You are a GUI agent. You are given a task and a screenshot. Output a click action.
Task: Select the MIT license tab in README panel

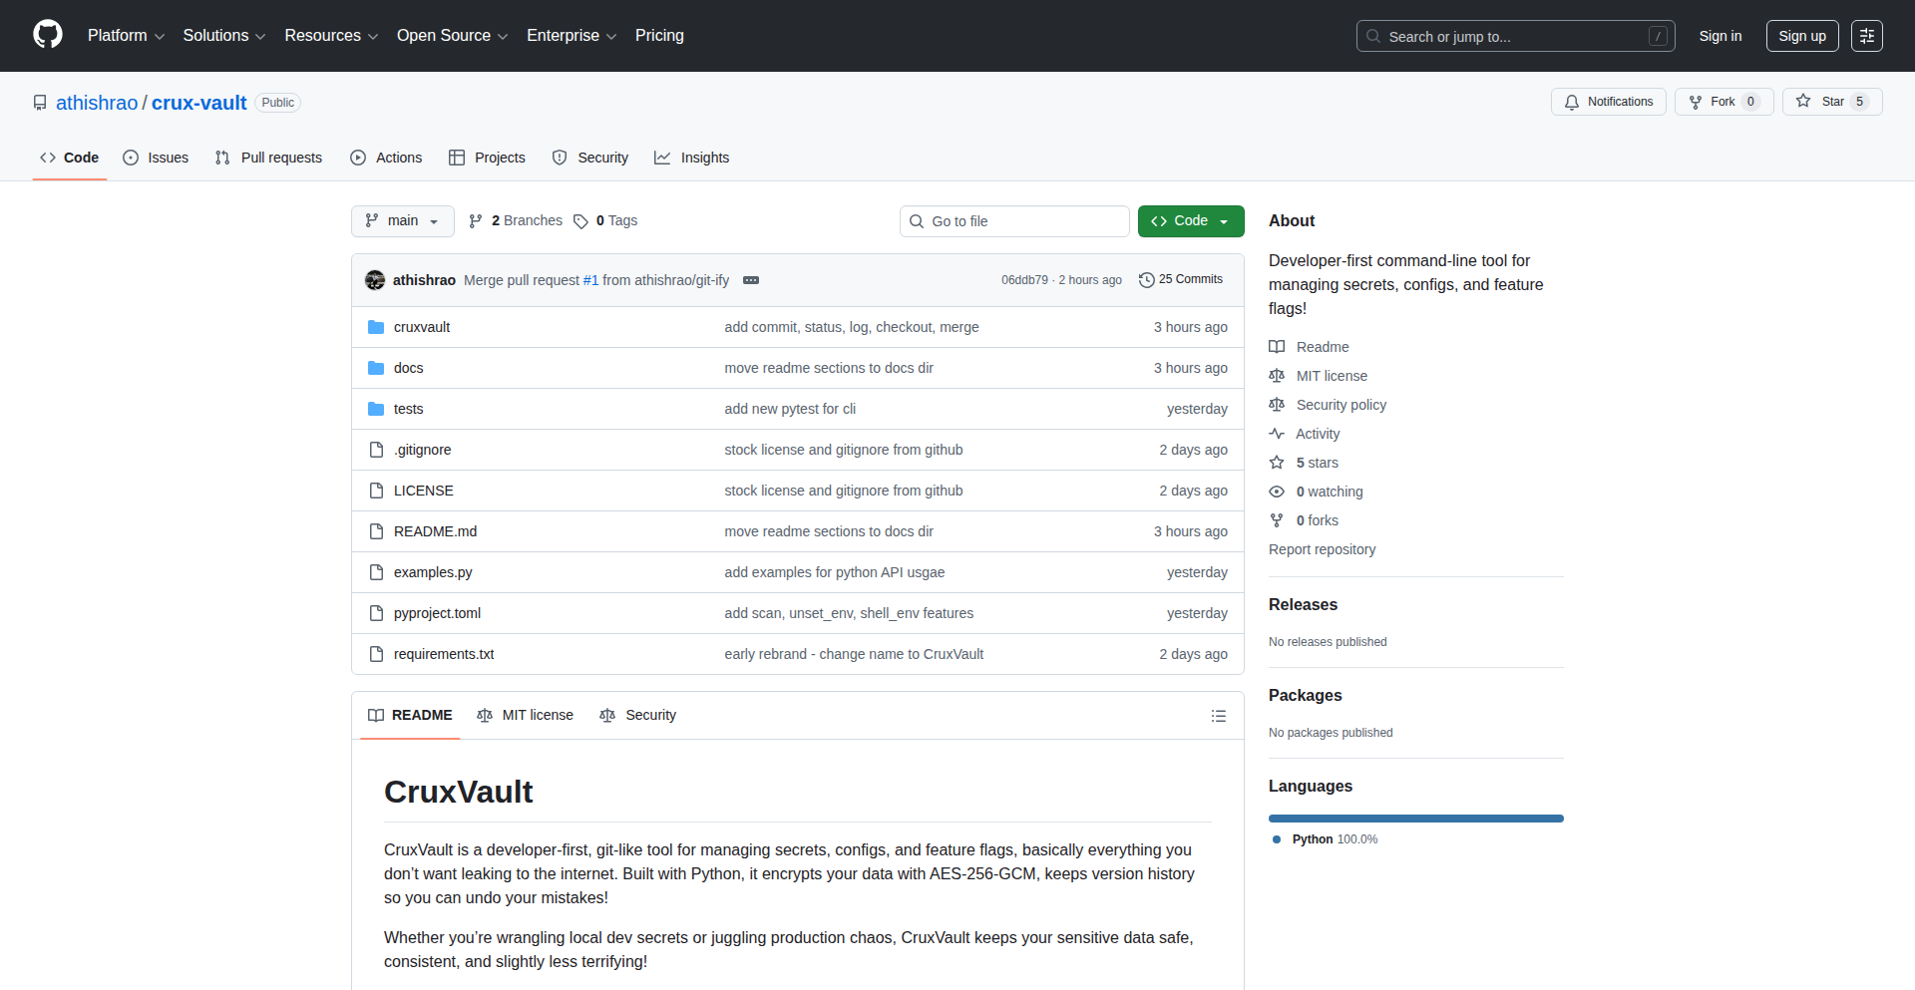coord(526,716)
